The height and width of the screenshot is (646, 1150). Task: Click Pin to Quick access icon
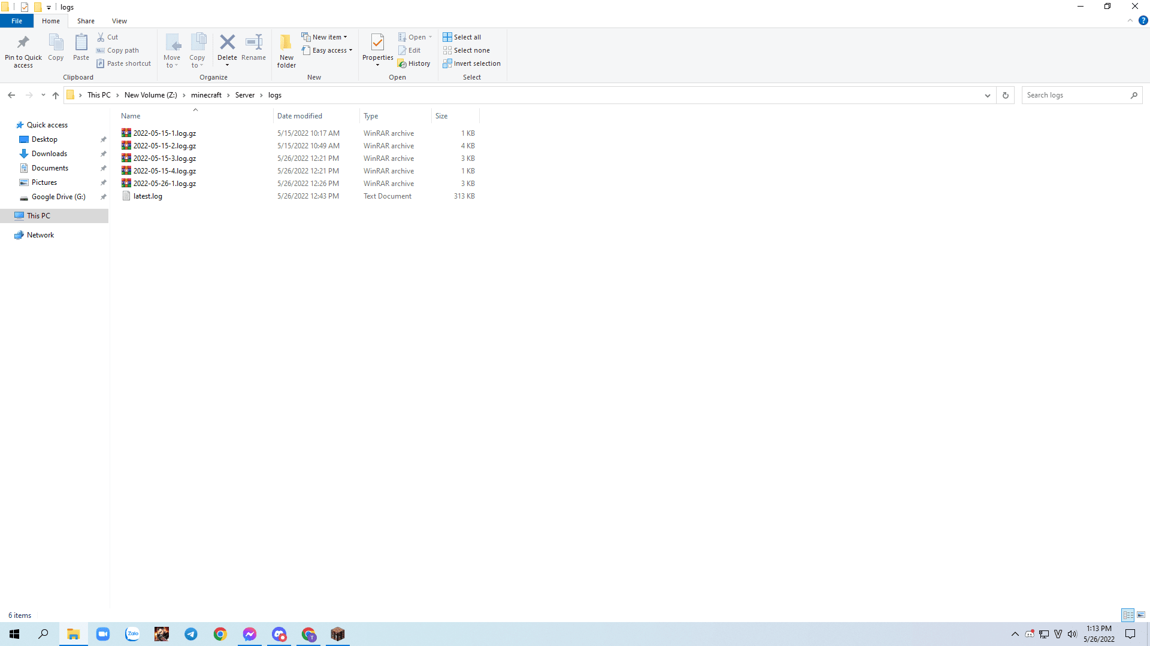point(23,50)
